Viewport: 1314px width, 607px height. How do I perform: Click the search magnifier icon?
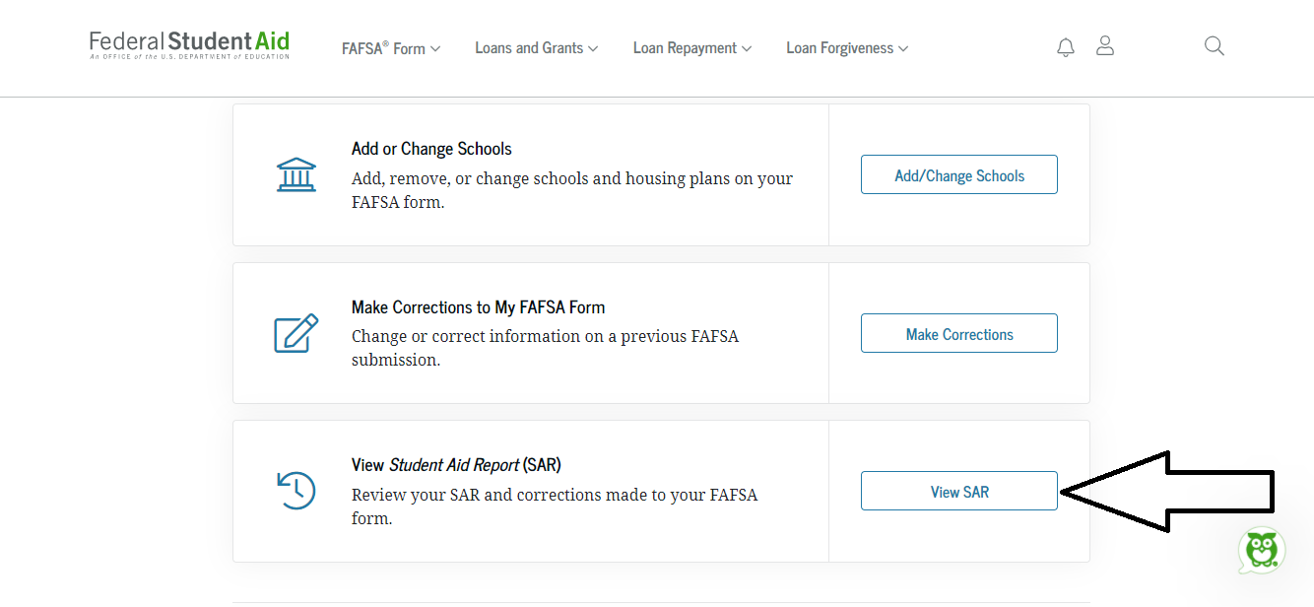(1215, 46)
